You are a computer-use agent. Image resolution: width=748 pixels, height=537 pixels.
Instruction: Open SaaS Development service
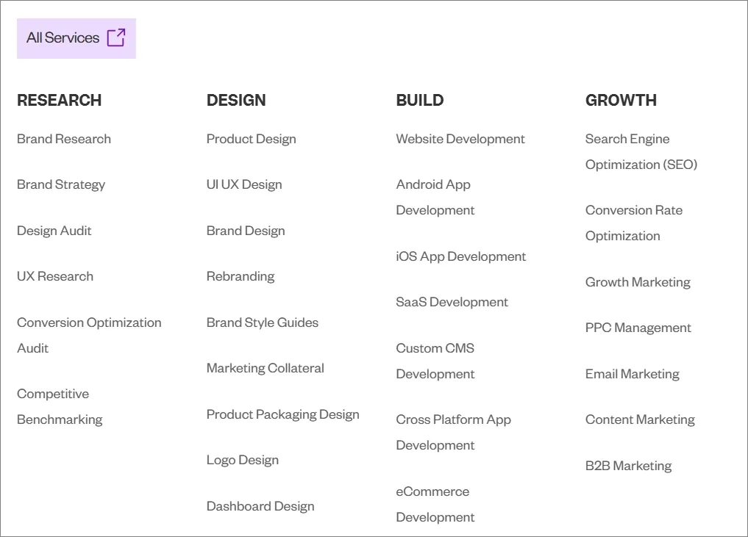tap(452, 302)
